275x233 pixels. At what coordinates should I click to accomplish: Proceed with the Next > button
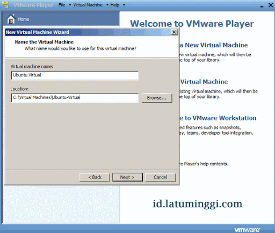[x=127, y=177]
